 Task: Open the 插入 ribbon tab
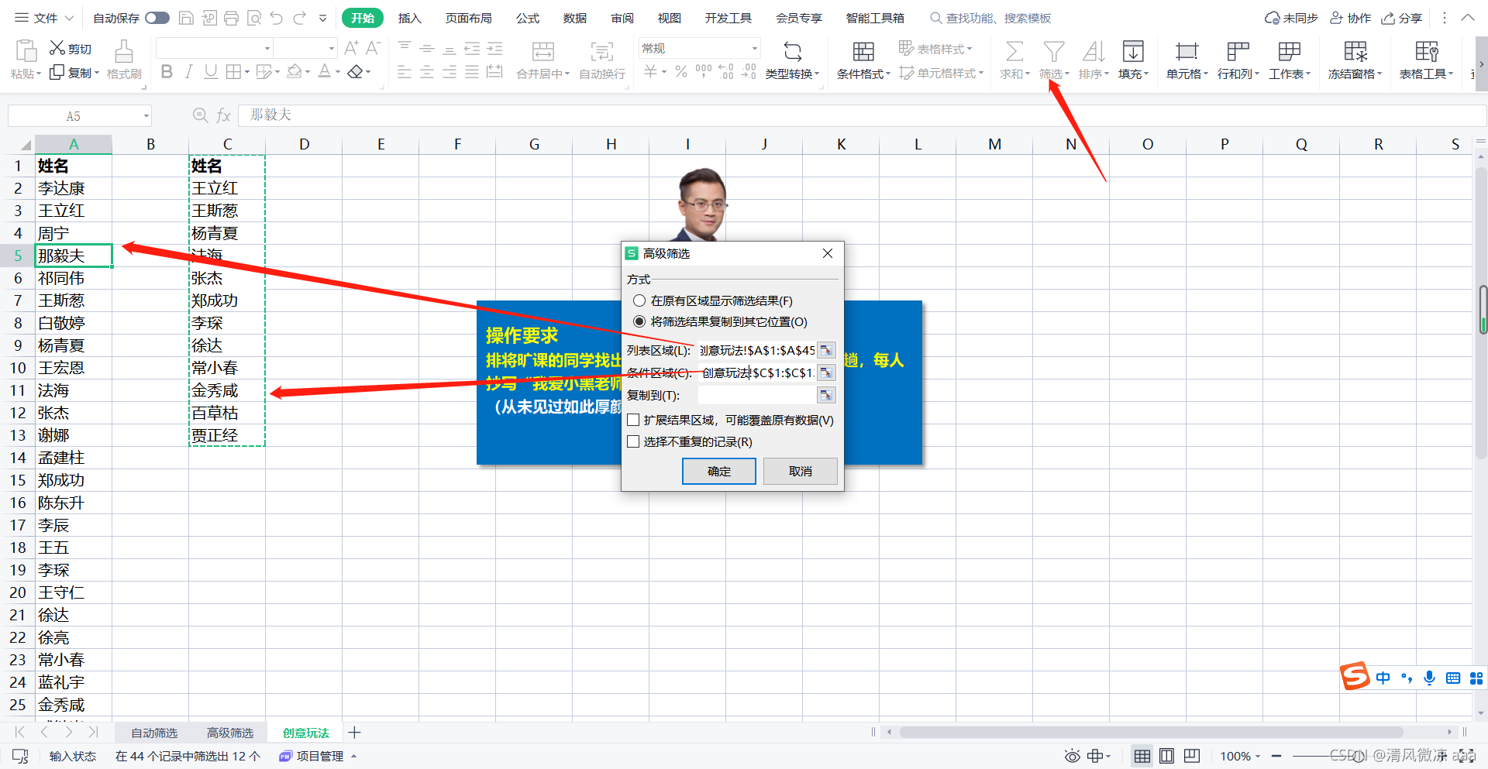click(x=409, y=18)
